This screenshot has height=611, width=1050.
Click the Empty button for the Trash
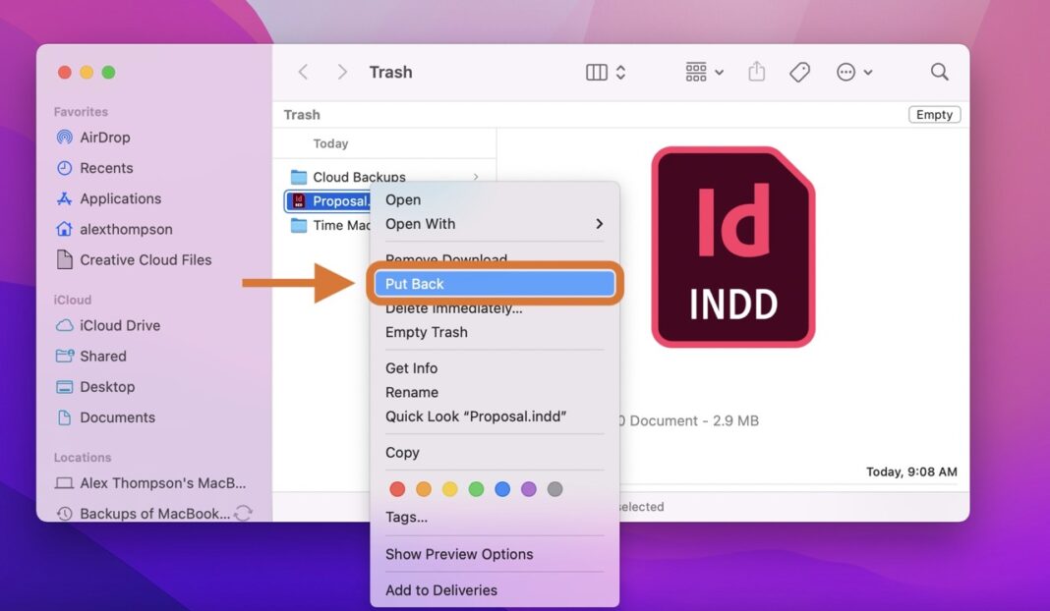tap(933, 114)
